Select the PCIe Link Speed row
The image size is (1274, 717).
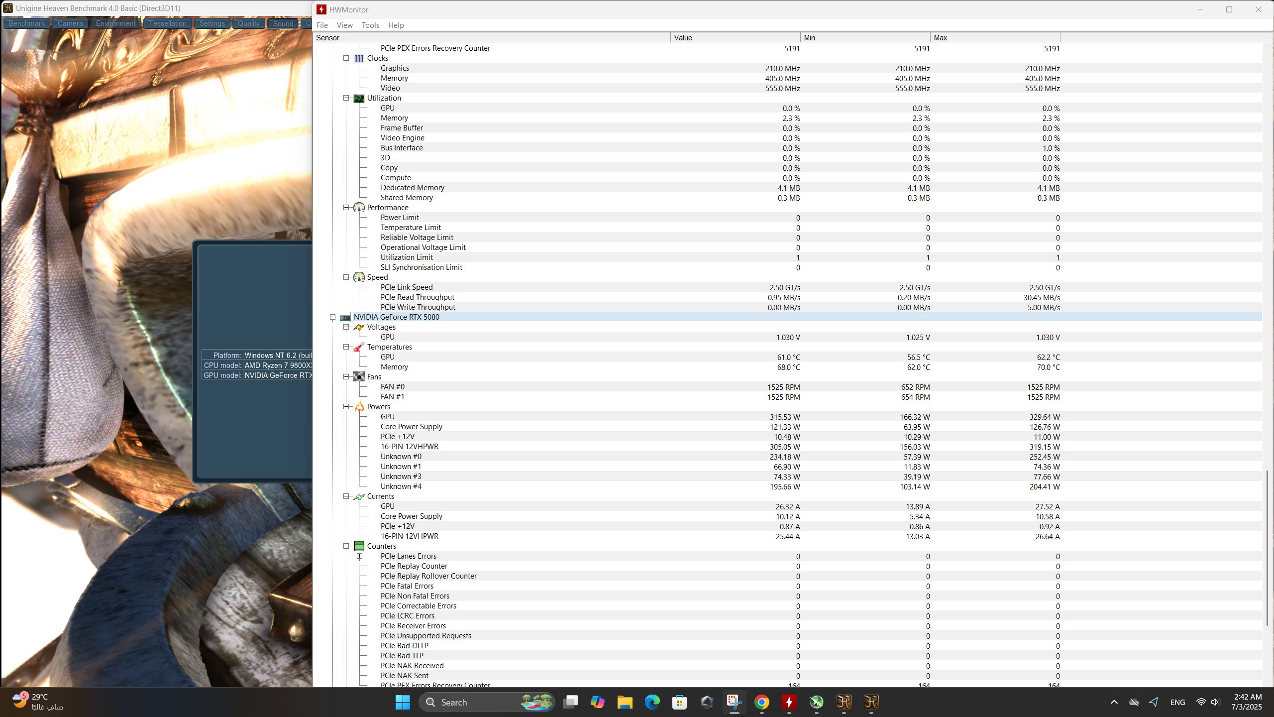coord(787,287)
